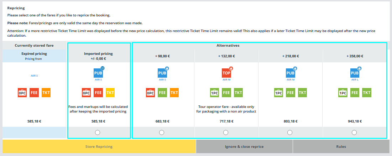Click the red FEE icon under Expired pricing
392x156 pixels.
[x=34, y=93]
